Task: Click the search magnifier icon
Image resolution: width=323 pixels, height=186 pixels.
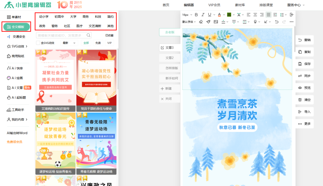Action: click(89, 35)
